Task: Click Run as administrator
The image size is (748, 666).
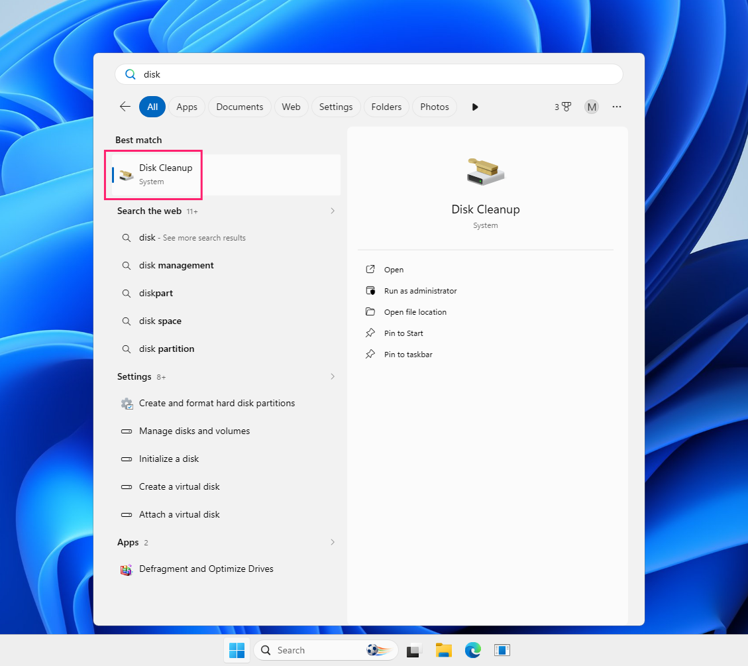Action: pos(420,290)
